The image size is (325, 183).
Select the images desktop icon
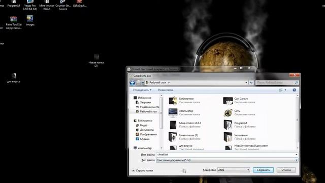(x=30, y=21)
